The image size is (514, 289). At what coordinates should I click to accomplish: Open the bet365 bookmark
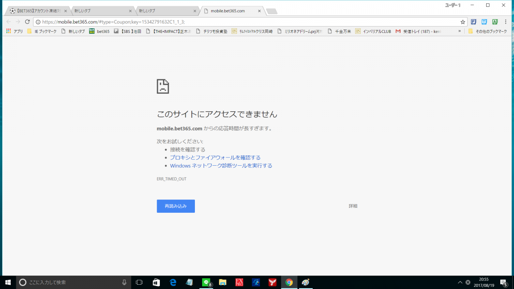pyautogui.click(x=99, y=31)
